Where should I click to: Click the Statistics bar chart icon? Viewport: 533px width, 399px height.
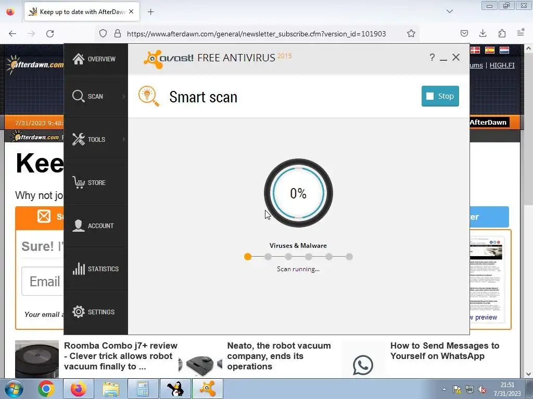point(79,269)
